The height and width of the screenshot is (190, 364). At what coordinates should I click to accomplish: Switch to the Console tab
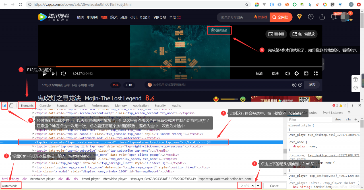point(45,106)
